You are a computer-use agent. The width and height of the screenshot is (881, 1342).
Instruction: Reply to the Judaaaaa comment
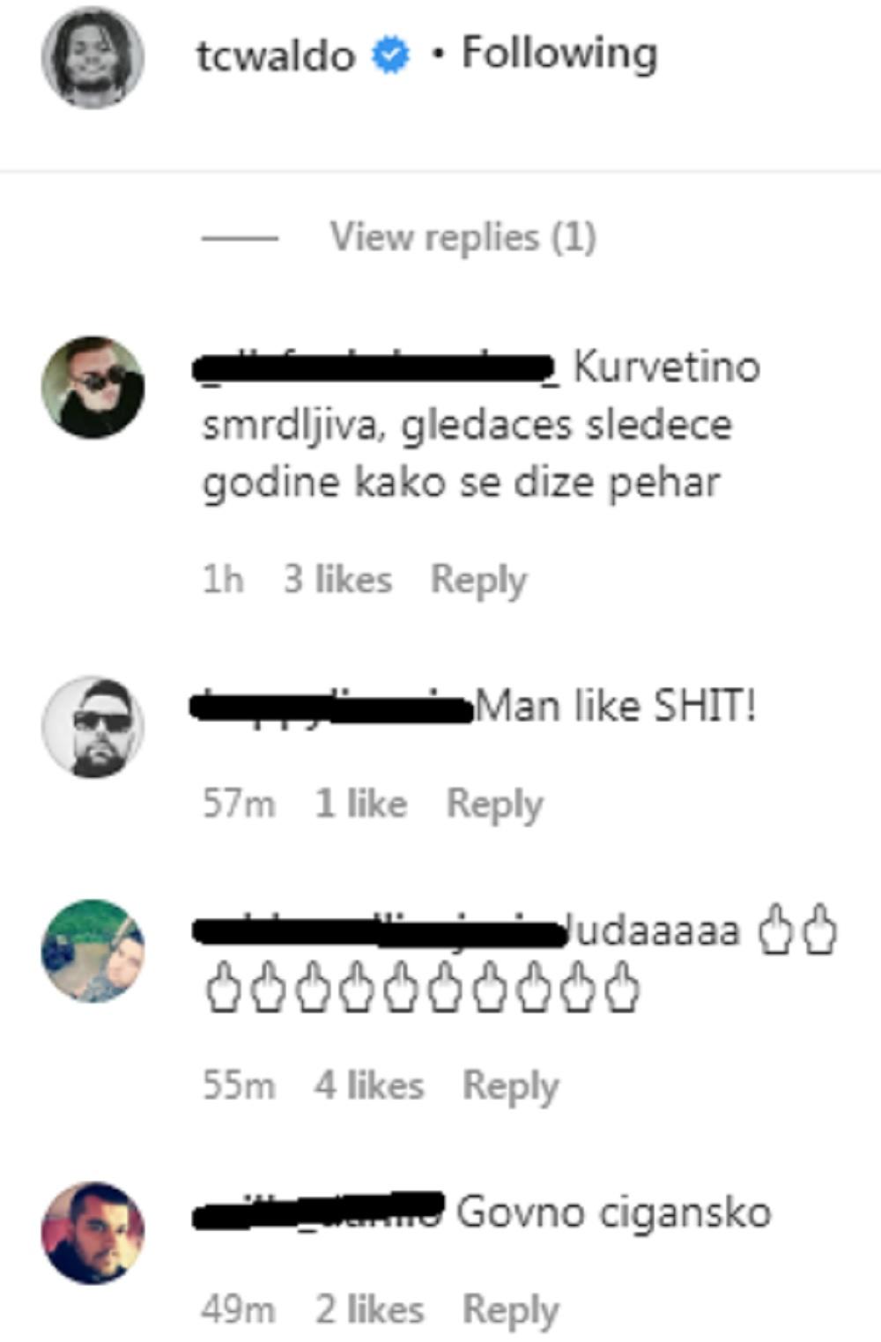tap(511, 1086)
